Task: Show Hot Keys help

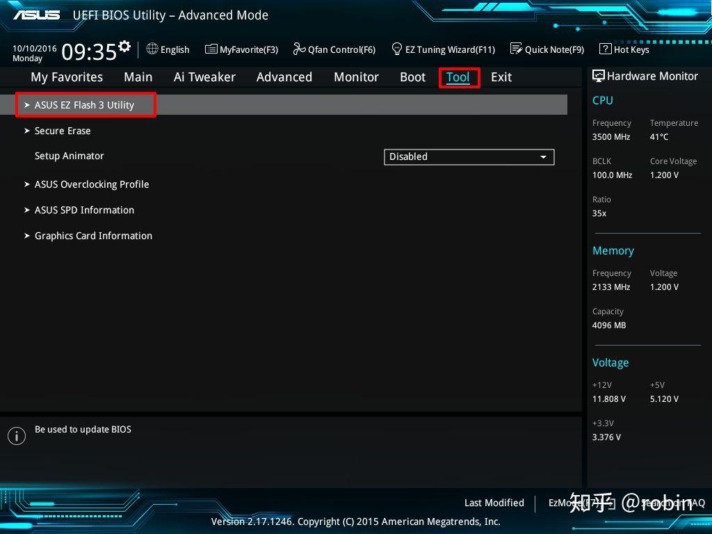Action: [x=631, y=49]
